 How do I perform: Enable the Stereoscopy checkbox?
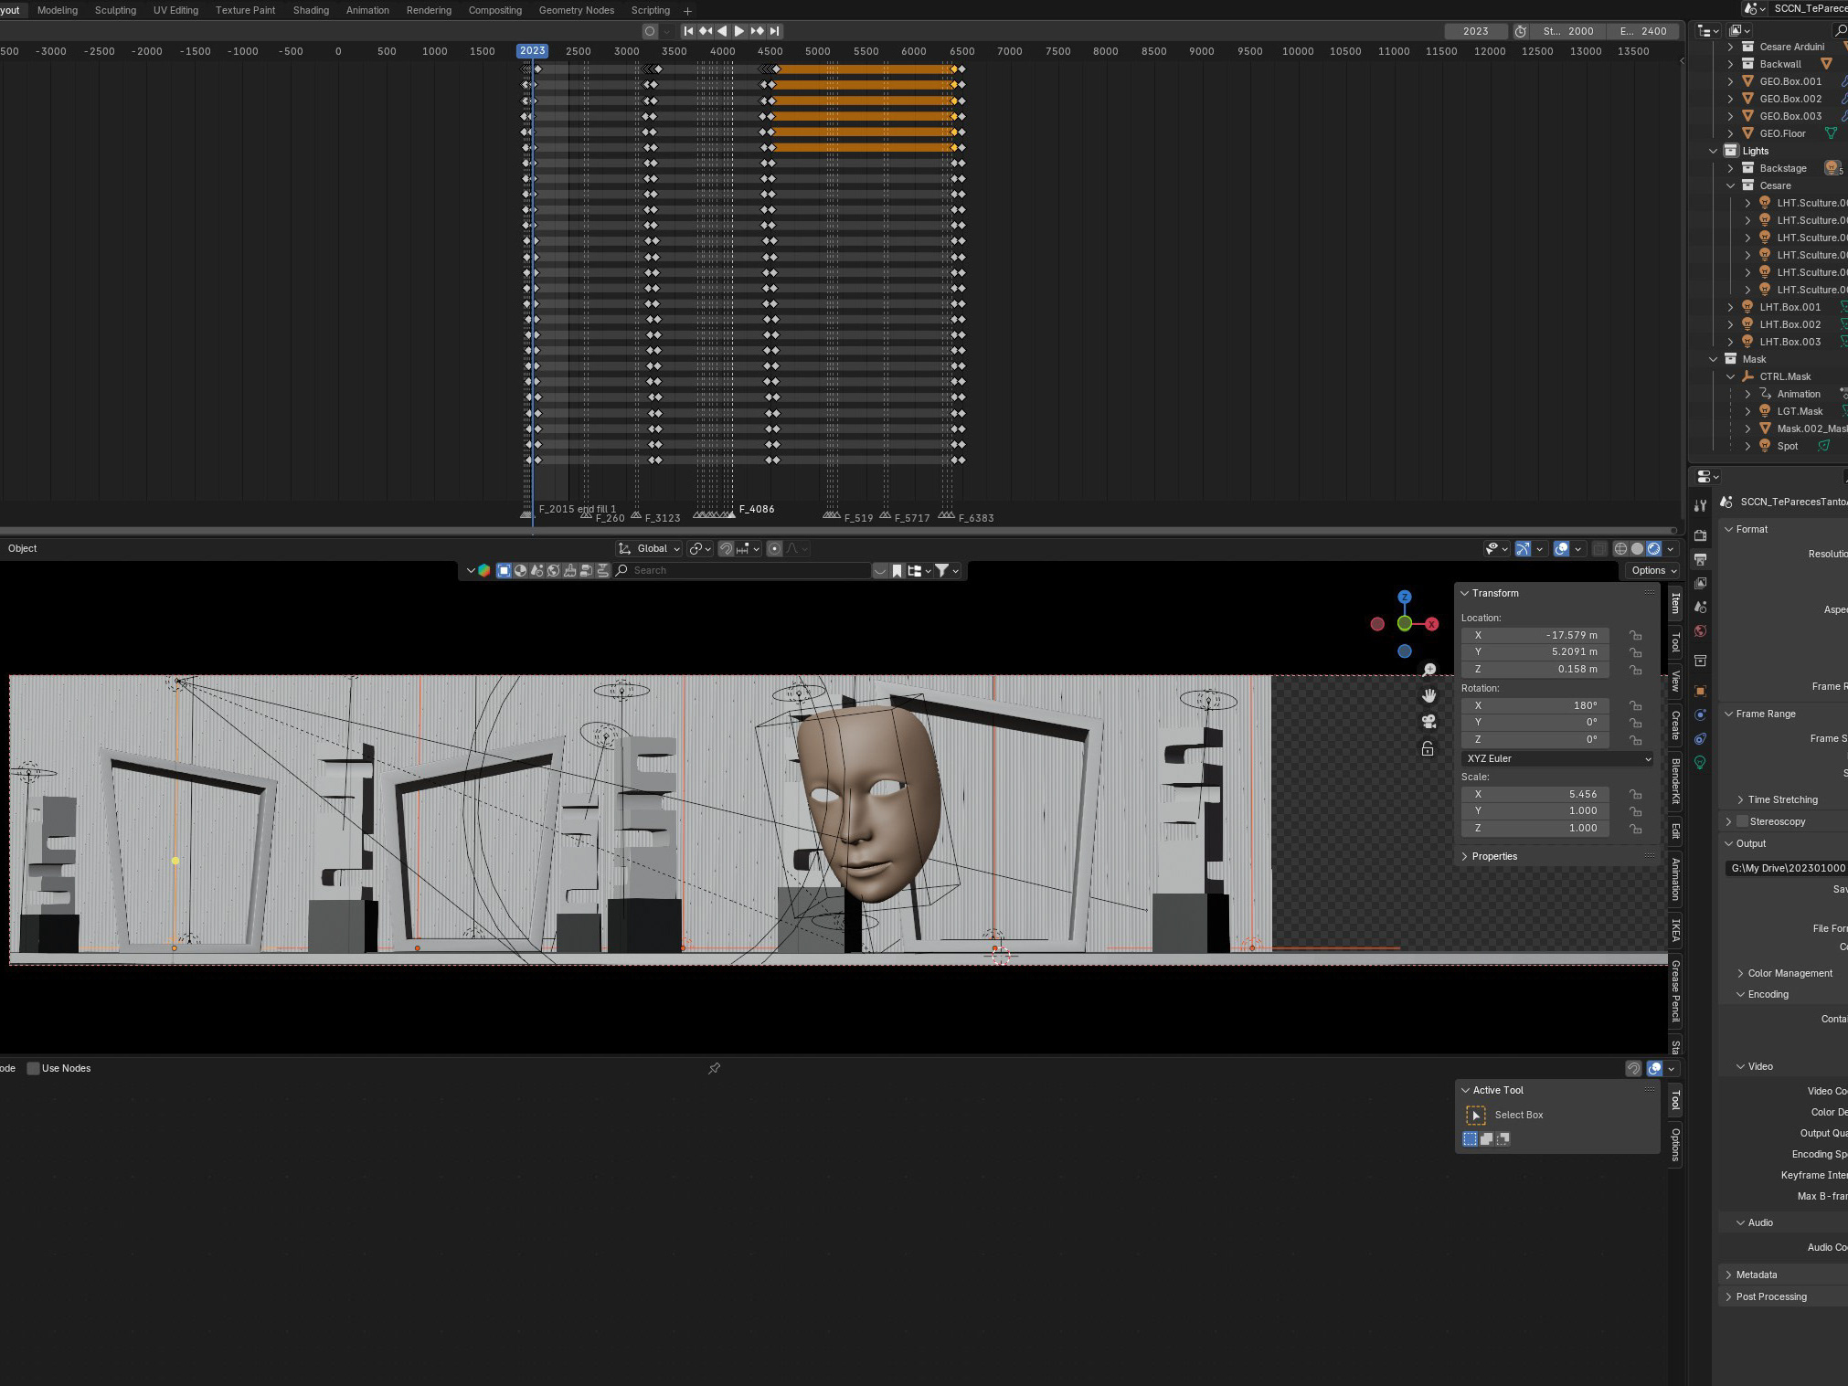(1742, 821)
